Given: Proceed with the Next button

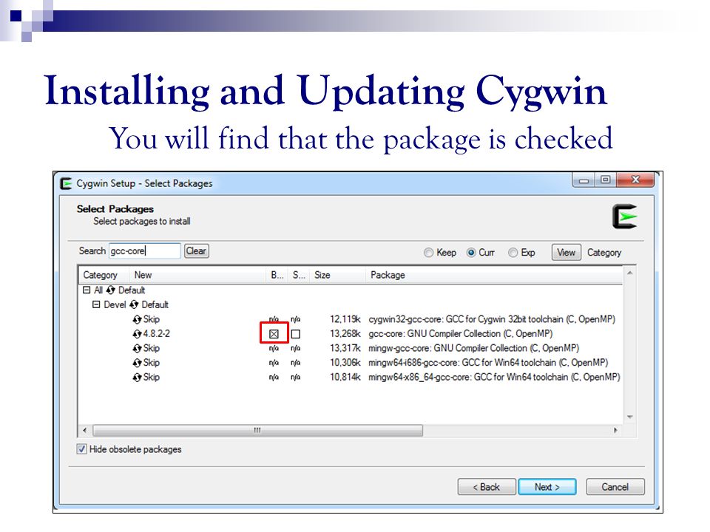Looking at the screenshot, I should (547, 487).
